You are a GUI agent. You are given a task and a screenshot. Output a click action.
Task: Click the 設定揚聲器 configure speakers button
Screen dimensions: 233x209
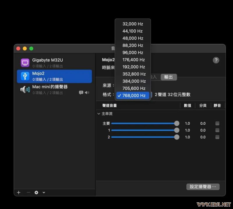[203, 187]
